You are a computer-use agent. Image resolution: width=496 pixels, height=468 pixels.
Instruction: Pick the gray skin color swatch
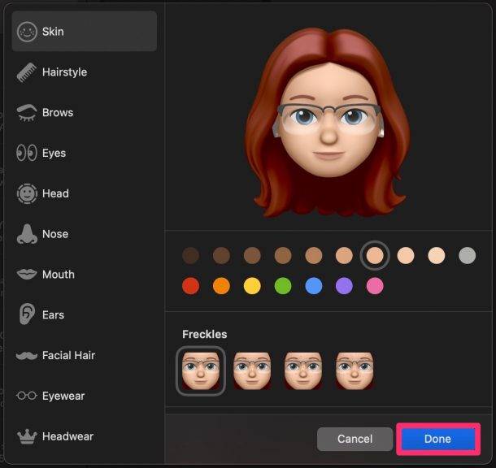coord(467,256)
